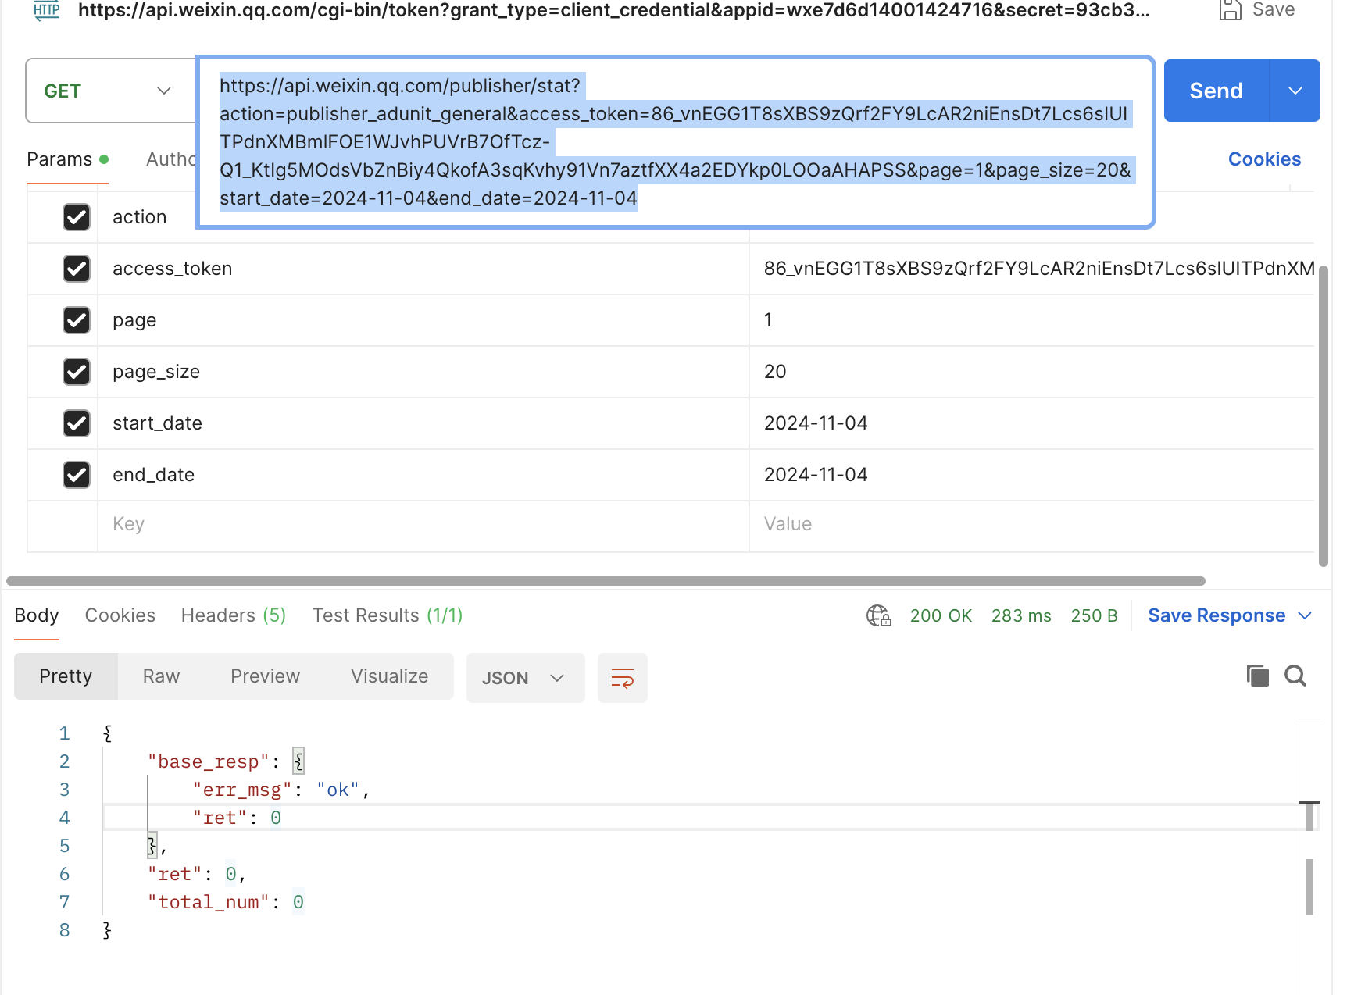Click the horizontal scrollbar under the params table

[x=606, y=581]
